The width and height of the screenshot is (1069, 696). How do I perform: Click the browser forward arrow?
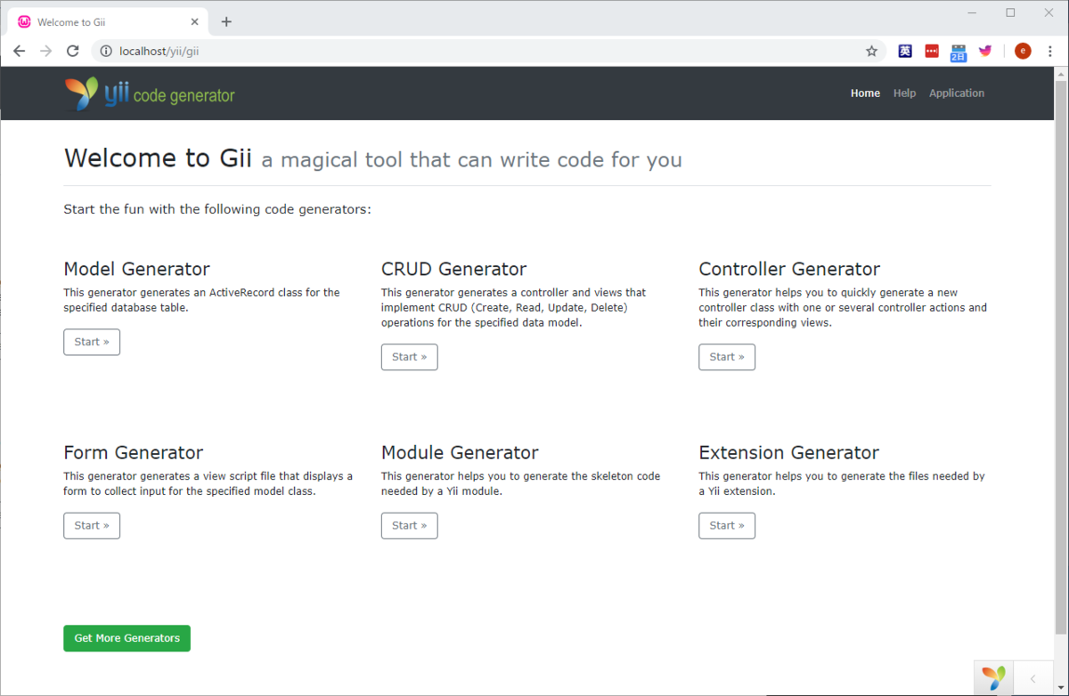(46, 51)
